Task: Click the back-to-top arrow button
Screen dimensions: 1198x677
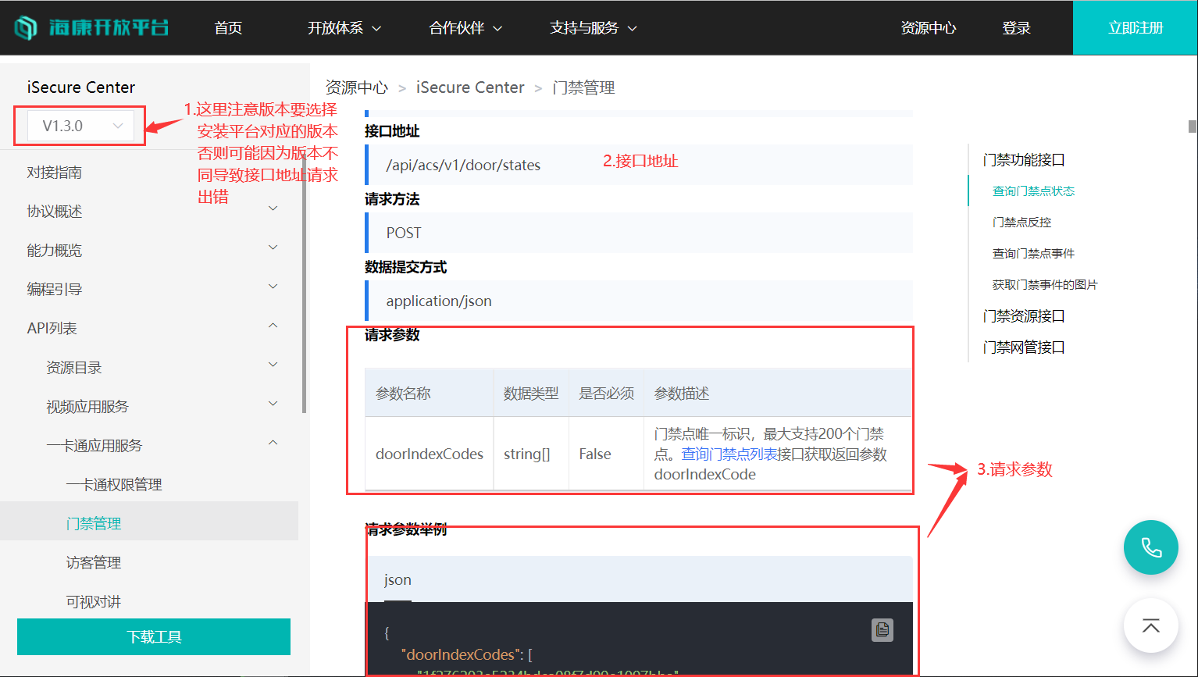Action: pos(1151,625)
